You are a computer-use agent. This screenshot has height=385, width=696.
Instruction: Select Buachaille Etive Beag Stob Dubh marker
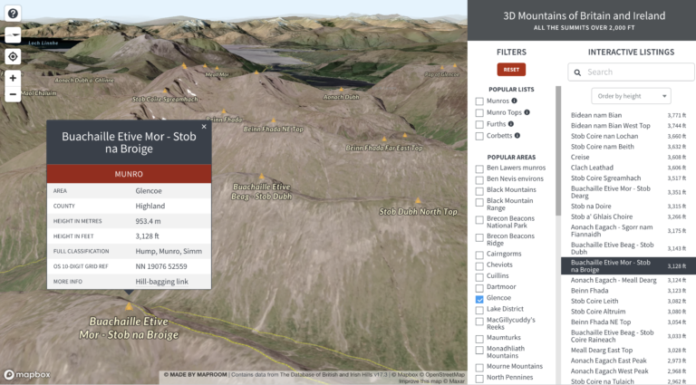261,176
